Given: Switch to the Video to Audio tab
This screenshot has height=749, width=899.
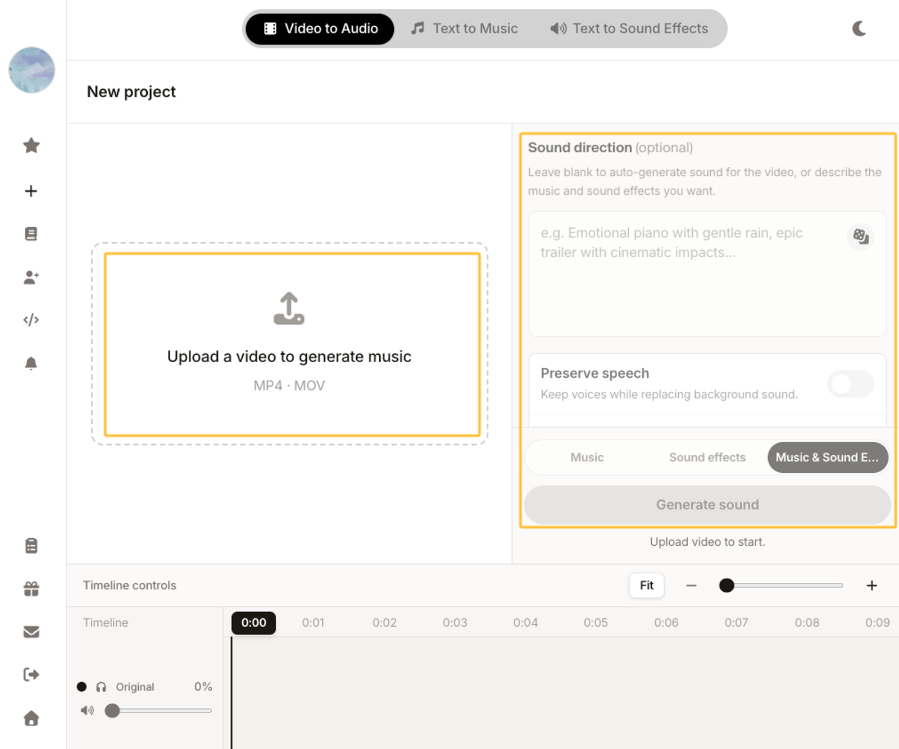Looking at the screenshot, I should tap(320, 29).
